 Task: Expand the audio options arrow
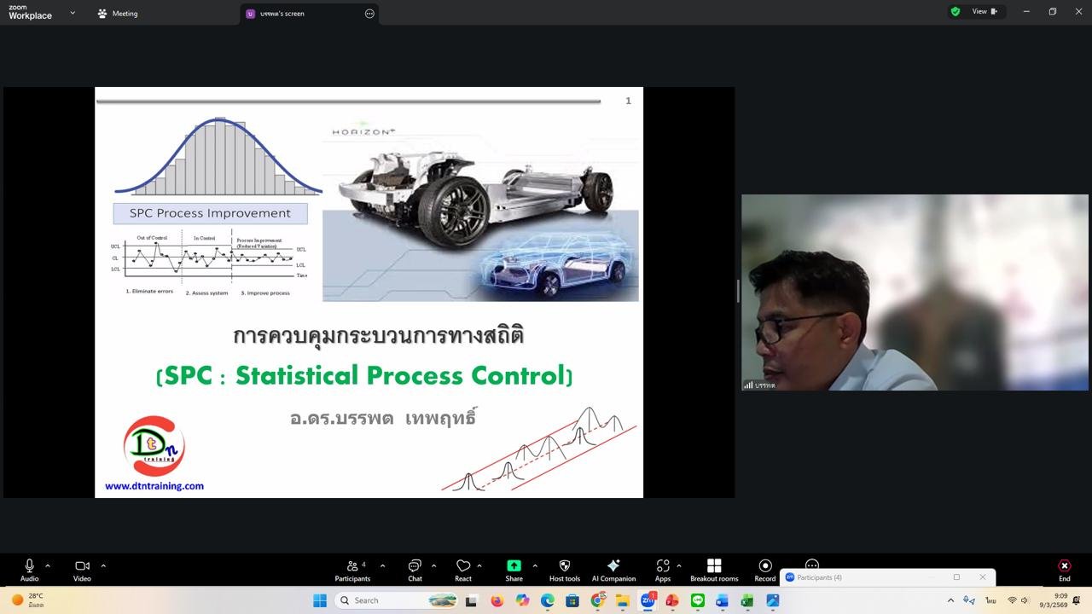pyautogui.click(x=48, y=565)
